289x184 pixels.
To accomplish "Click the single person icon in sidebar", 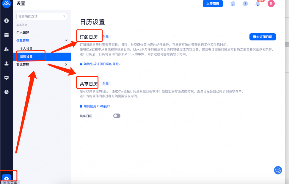I will [6, 63].
